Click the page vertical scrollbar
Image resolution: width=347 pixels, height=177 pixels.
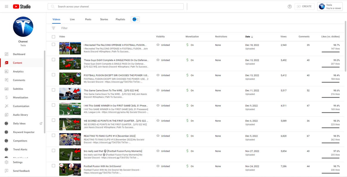[x=345, y=46]
